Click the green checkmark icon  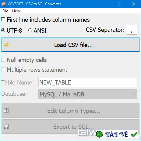coord(134,135)
